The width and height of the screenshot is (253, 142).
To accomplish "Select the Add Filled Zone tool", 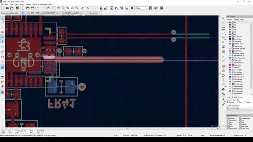I will (223, 47).
